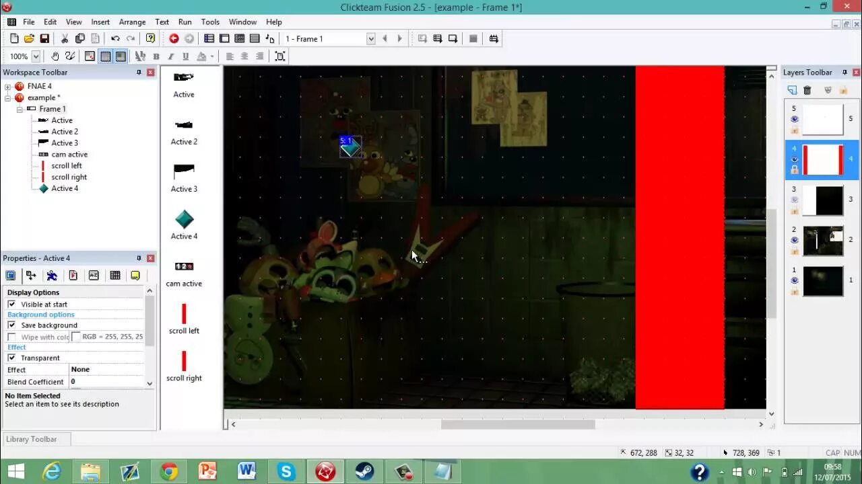Screen dimensions: 862x484
Task: Open the Movement properties tab icon
Action: (52, 276)
